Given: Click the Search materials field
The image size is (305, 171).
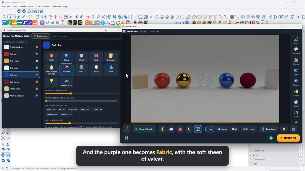Looking at the screenshot, I should coord(86,36).
